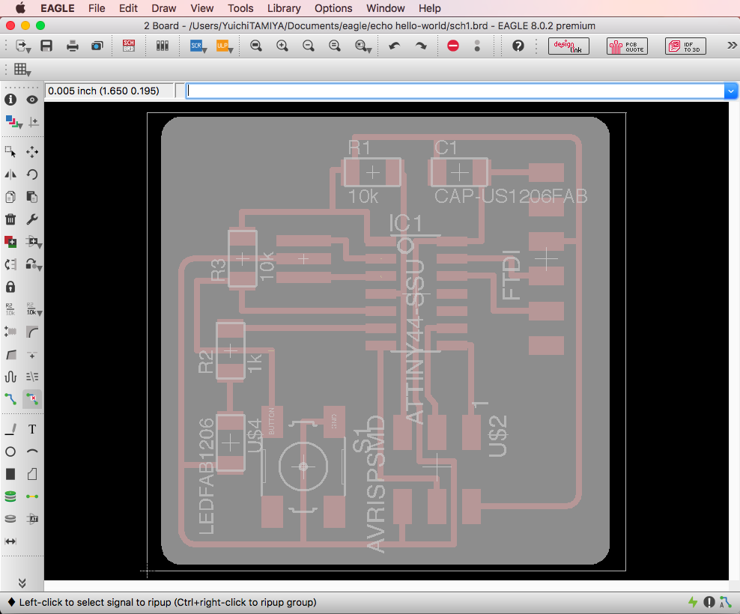Open the CAM processor icon
The width and height of the screenshot is (740, 614).
point(97,46)
